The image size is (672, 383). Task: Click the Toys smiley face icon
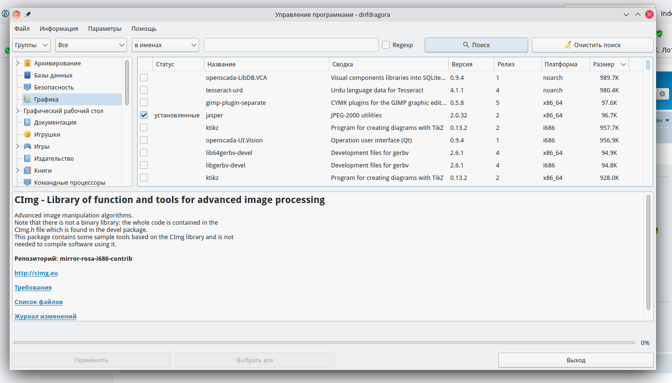27,135
